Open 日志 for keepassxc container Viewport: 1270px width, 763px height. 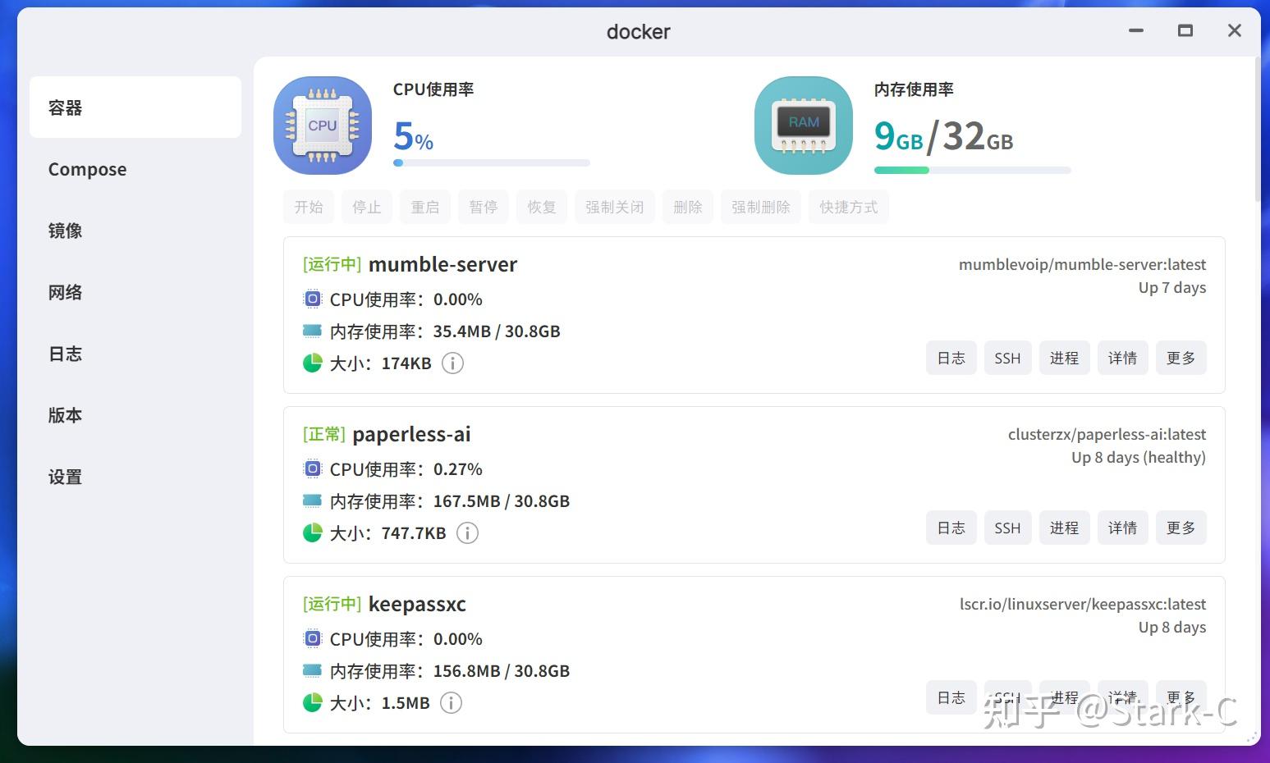tap(950, 697)
